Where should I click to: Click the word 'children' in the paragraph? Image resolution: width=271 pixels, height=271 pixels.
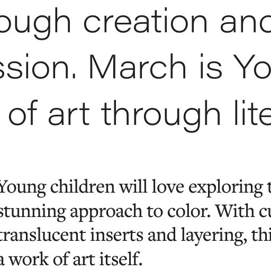(x=83, y=187)
